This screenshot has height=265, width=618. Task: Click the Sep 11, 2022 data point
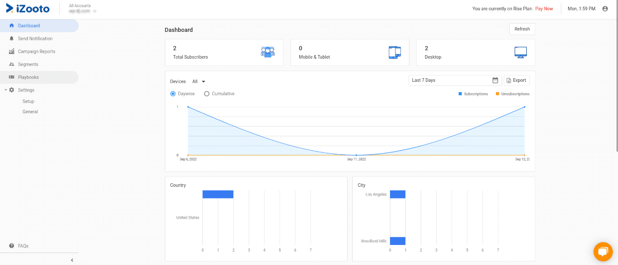356,155
